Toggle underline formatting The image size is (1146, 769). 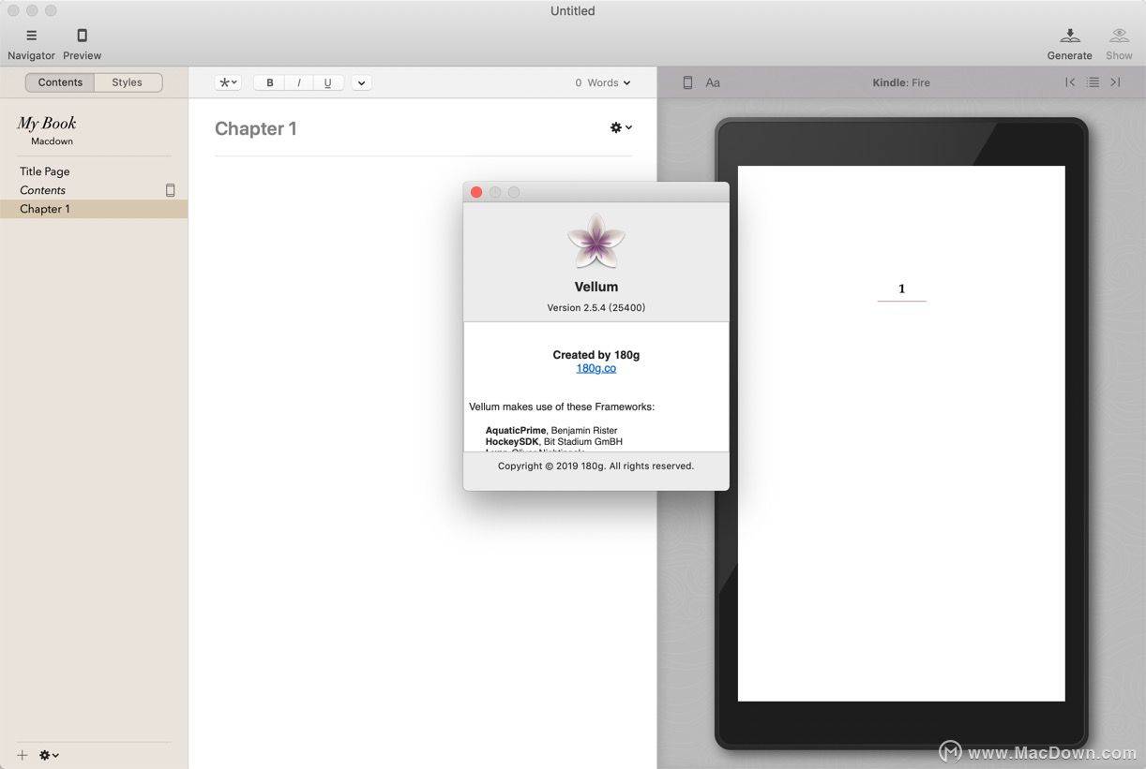327,82
